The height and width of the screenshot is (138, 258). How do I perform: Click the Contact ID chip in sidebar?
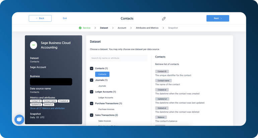[x=36, y=101]
